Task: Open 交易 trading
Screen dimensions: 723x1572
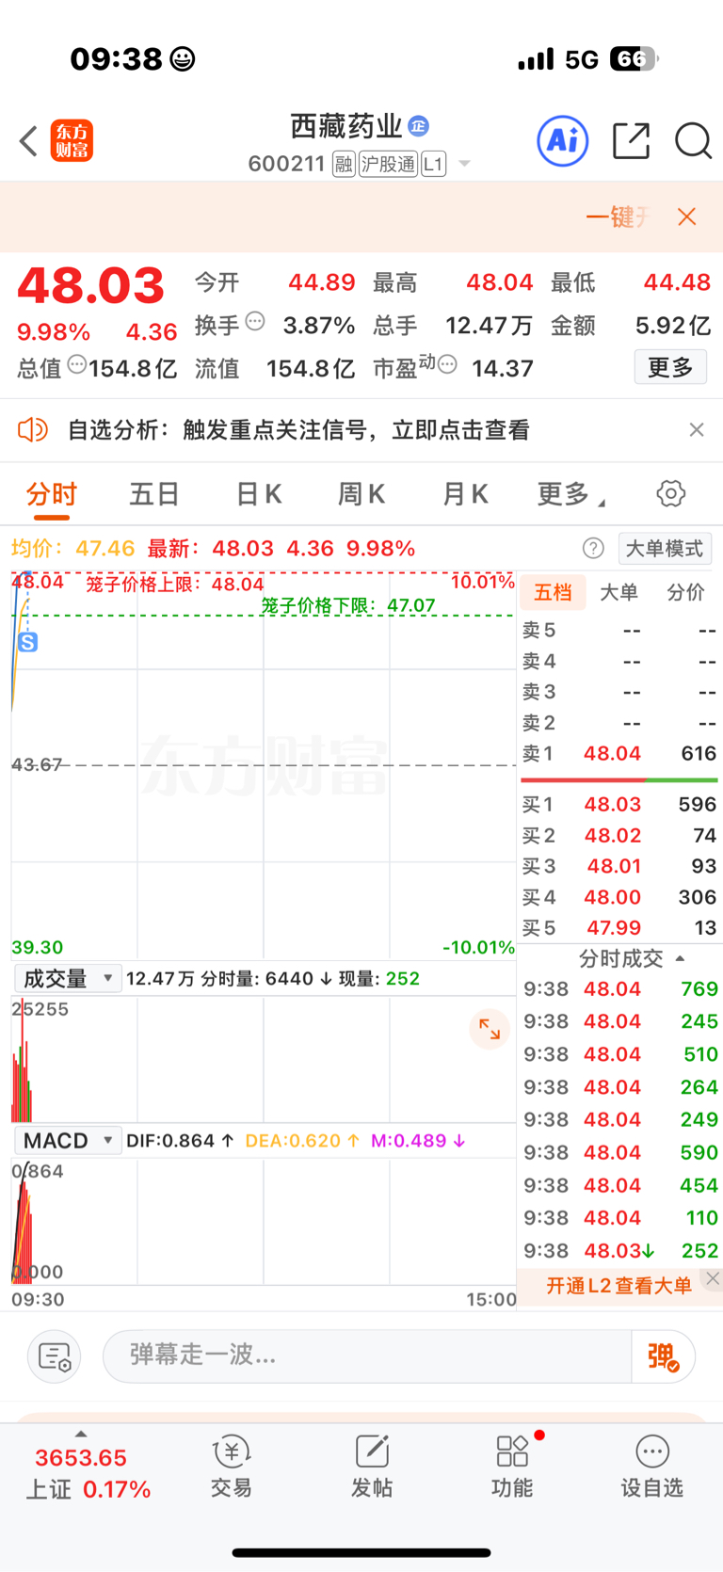Action: click(x=232, y=1467)
